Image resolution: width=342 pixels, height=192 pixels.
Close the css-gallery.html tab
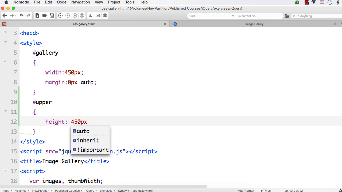[165, 24]
